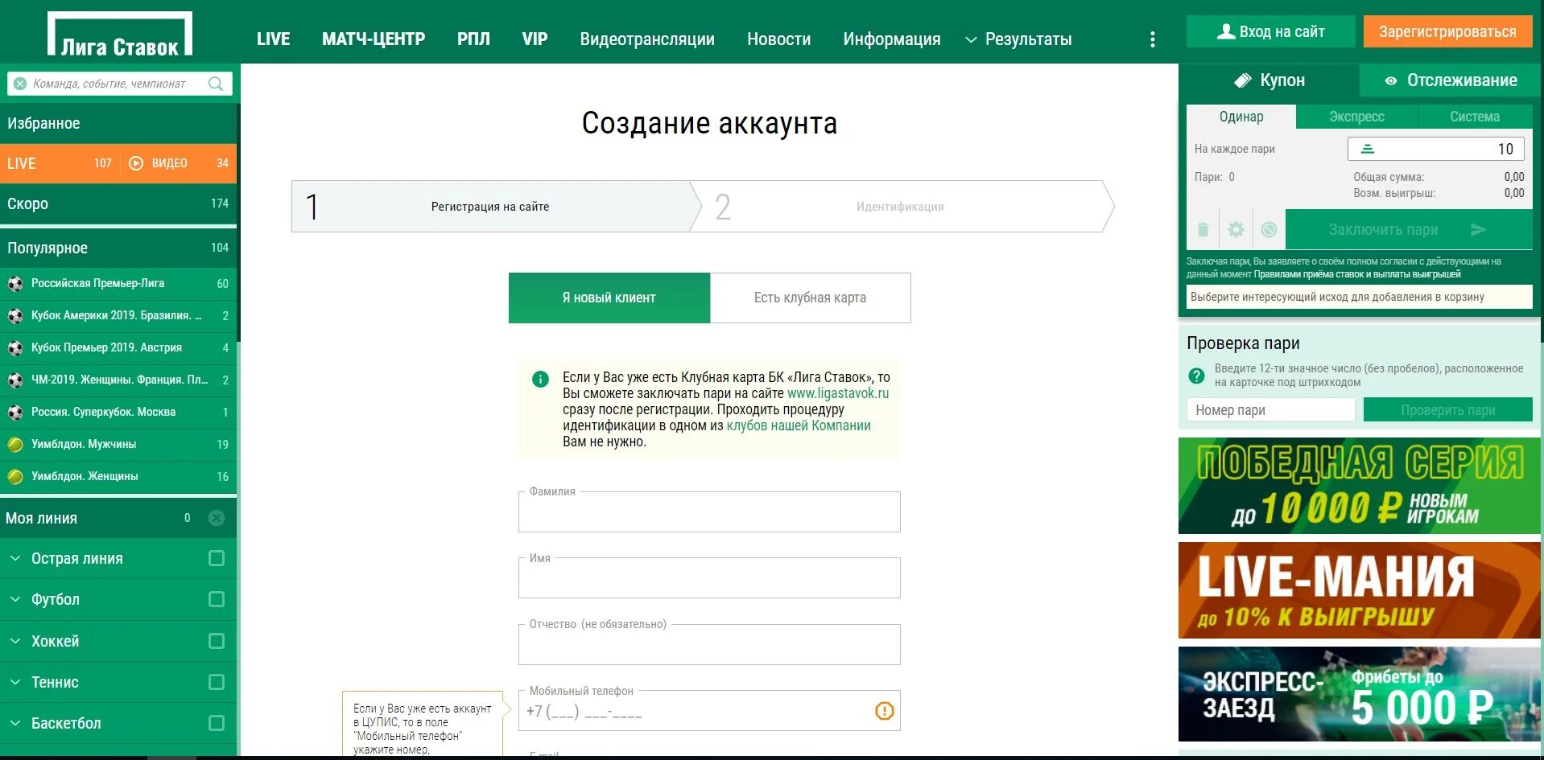Click the tennis ball icon beside Уимблдон. Мужчины
The width and height of the screenshot is (1544, 760).
pyautogui.click(x=15, y=444)
